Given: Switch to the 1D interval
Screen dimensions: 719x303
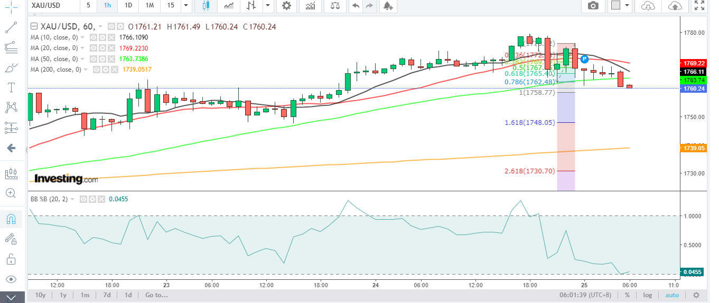Looking at the screenshot, I should 128,5.
